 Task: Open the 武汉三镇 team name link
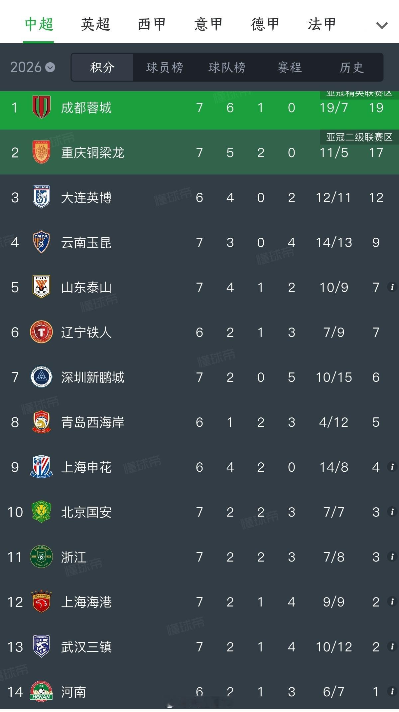[x=86, y=647]
